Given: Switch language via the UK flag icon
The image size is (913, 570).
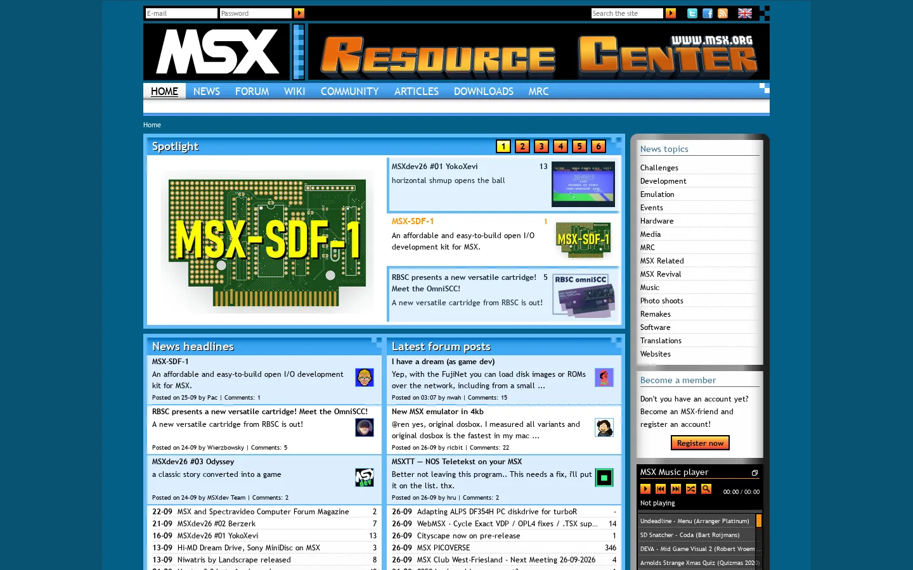Looking at the screenshot, I should (x=745, y=13).
